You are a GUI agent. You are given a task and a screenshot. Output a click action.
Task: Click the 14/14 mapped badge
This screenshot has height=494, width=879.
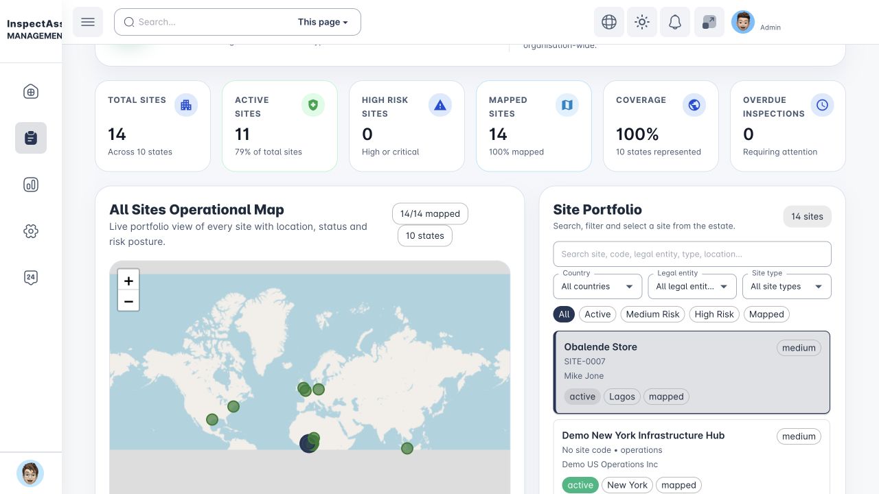[x=430, y=213]
